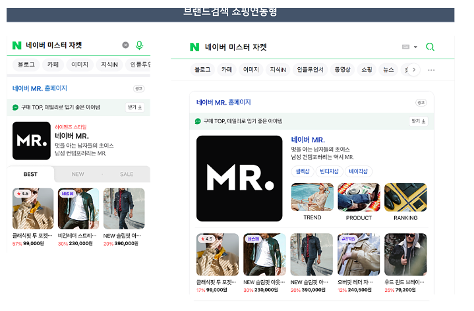Click the green chat bubble icon in desktop banner

[198, 121]
